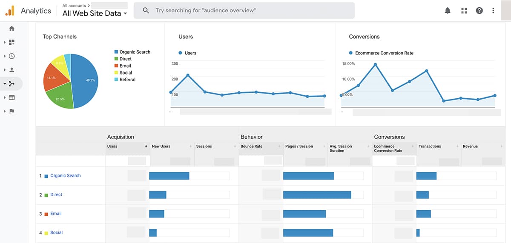Open the Conversions flag icon

tap(11, 111)
